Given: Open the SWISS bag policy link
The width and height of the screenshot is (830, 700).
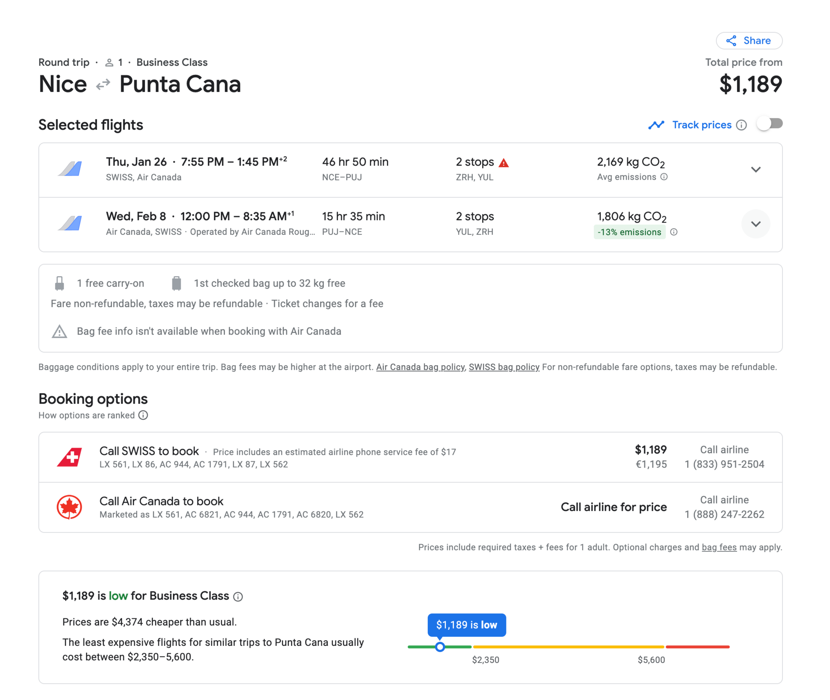Looking at the screenshot, I should pos(503,367).
